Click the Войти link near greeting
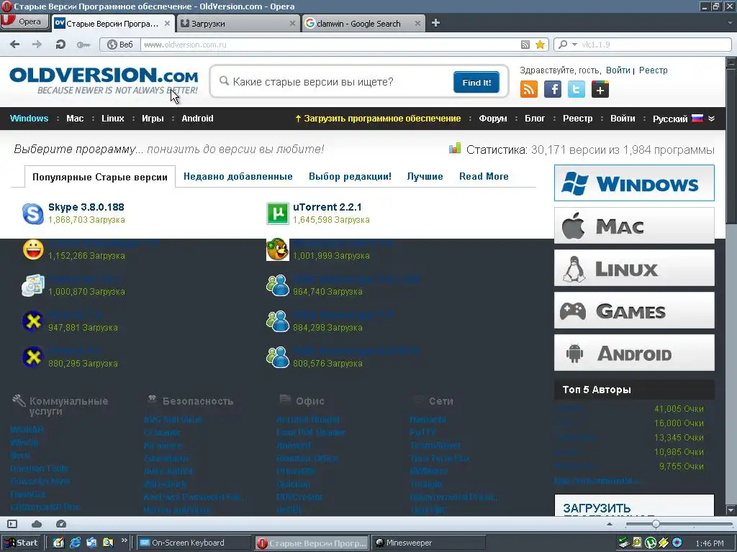Viewport: 737px width, 552px height. pyautogui.click(x=618, y=70)
